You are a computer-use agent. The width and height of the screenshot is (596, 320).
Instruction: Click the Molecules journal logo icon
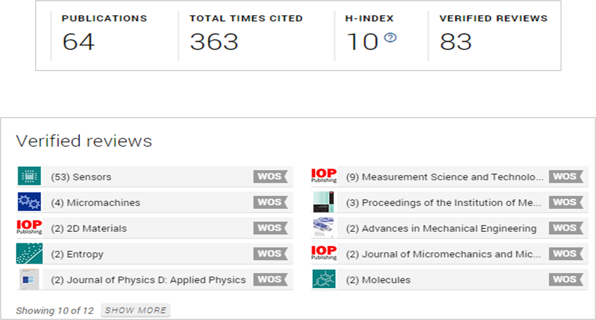(x=324, y=279)
